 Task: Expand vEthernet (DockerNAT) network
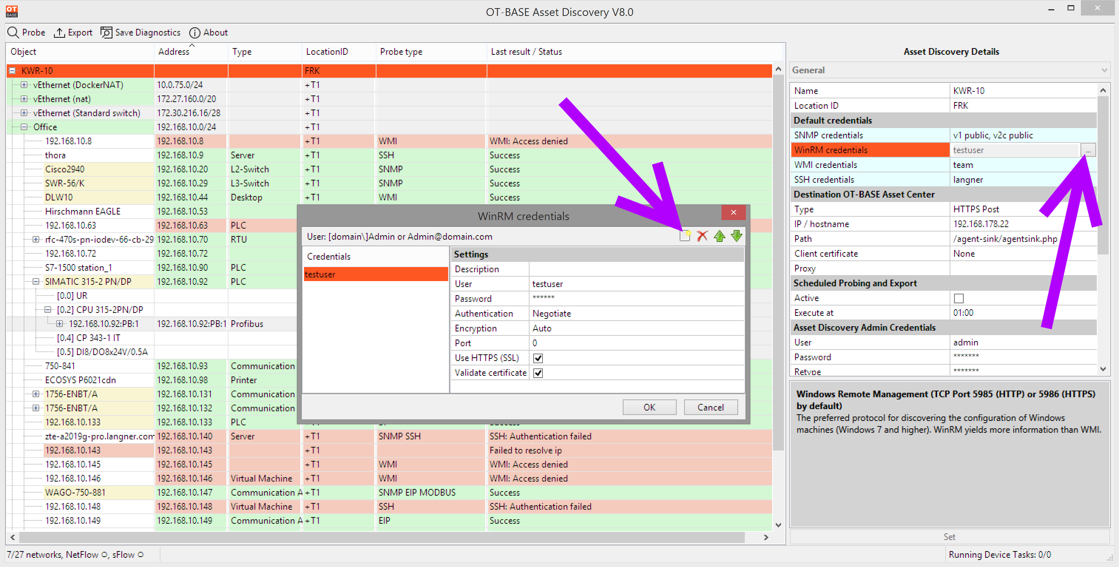pyautogui.click(x=24, y=85)
